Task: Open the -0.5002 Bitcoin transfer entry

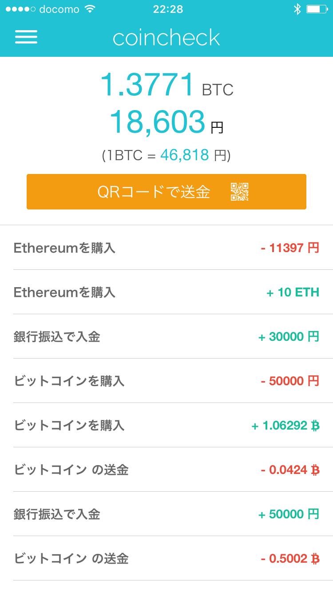Action: pos(166,558)
